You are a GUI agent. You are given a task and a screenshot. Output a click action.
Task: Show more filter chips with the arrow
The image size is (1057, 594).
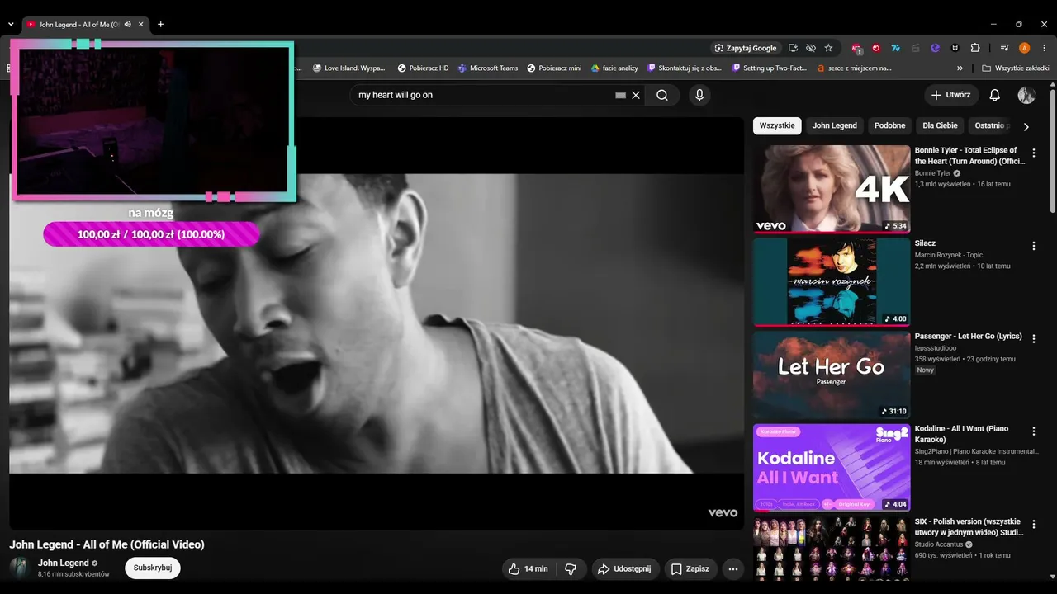point(1026,126)
